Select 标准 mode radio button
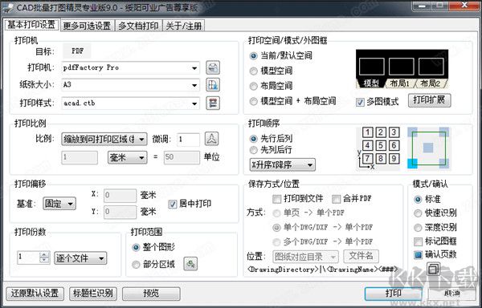 418,200
